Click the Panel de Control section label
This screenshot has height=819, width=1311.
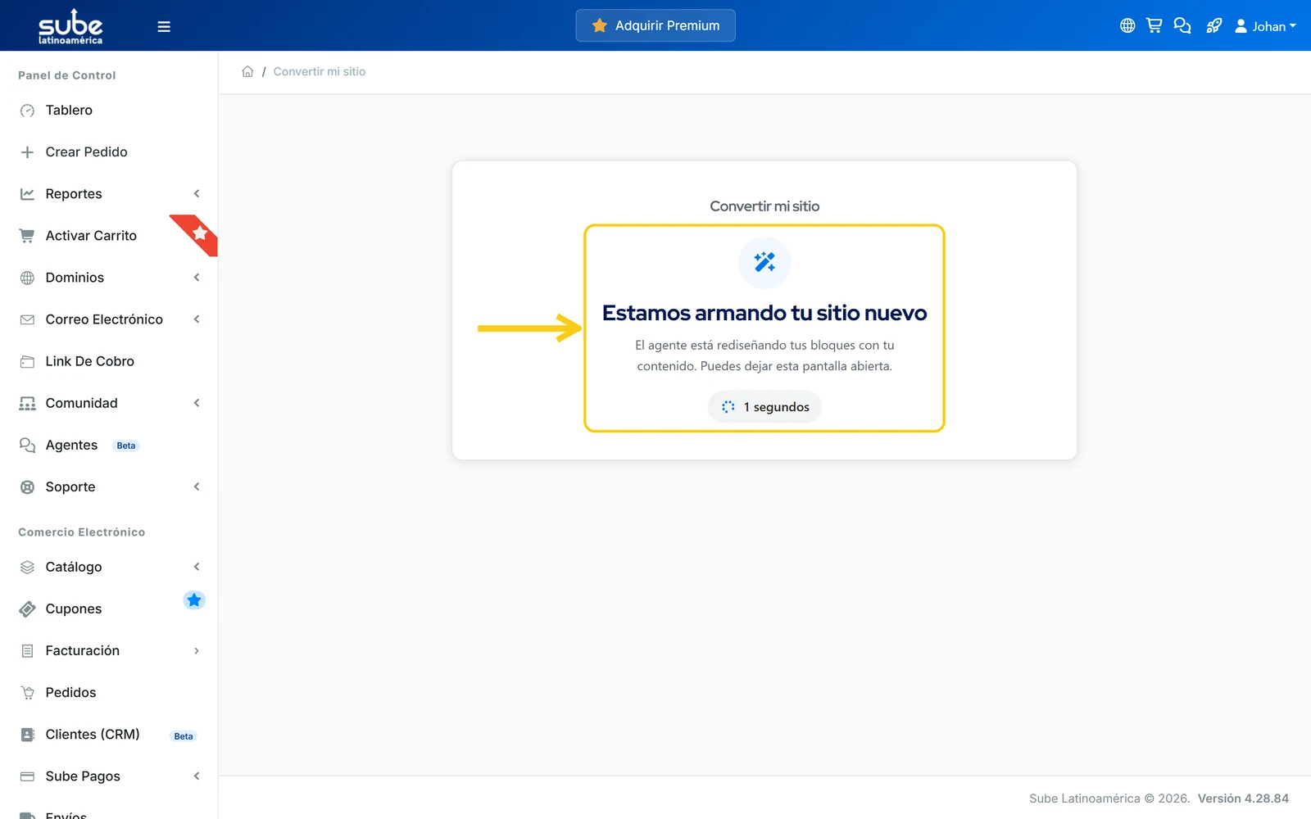(67, 75)
